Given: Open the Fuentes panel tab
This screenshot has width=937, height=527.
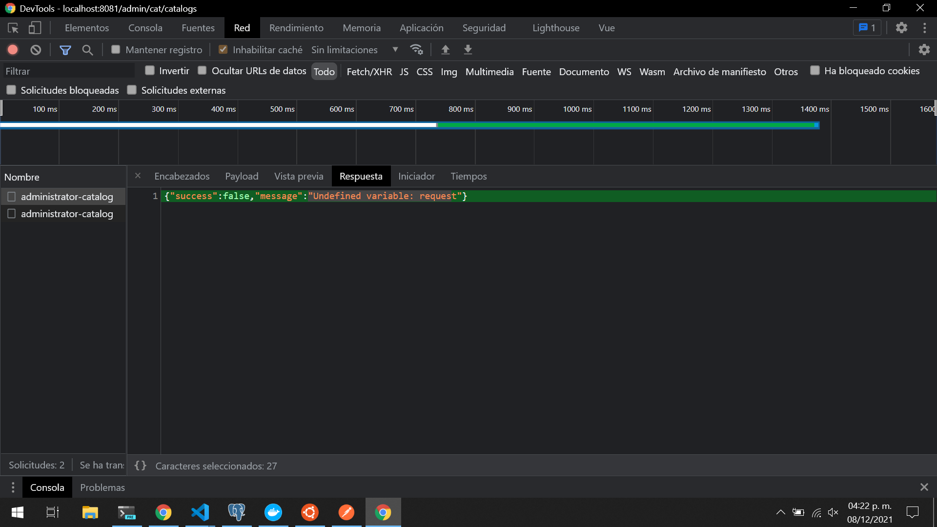Looking at the screenshot, I should (198, 28).
